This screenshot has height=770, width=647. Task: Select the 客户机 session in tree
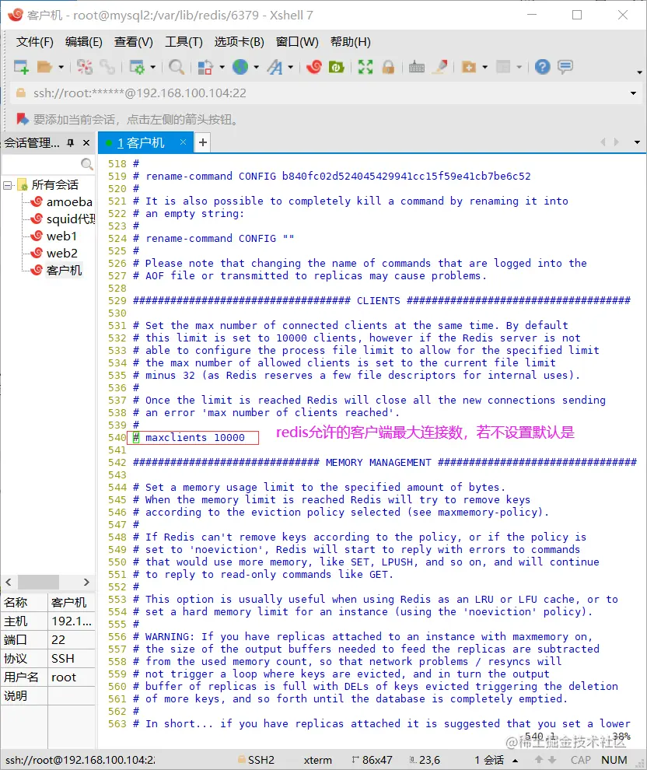[64, 271]
